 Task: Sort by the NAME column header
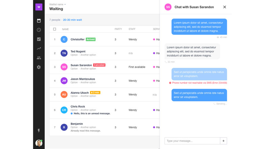65,29
